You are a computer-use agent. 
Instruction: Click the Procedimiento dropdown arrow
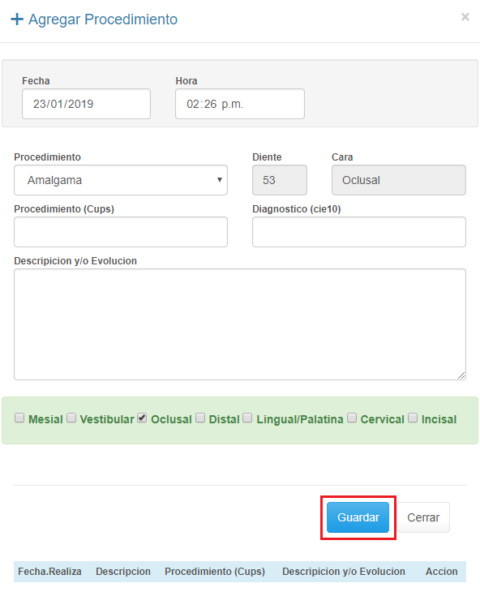pyautogui.click(x=220, y=180)
